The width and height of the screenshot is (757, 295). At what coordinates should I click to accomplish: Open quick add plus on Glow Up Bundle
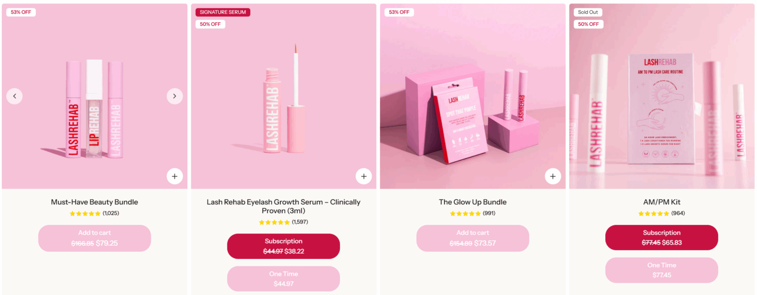click(x=552, y=176)
